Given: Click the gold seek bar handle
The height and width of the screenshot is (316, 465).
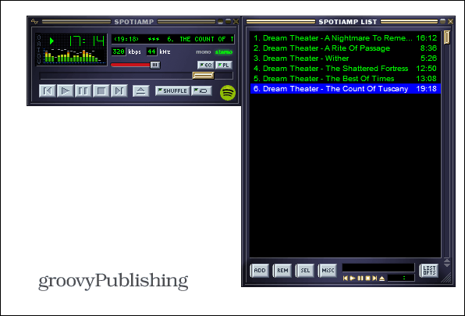Looking at the screenshot, I should pyautogui.click(x=203, y=76).
